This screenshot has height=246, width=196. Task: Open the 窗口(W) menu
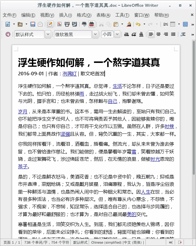tap(142, 15)
